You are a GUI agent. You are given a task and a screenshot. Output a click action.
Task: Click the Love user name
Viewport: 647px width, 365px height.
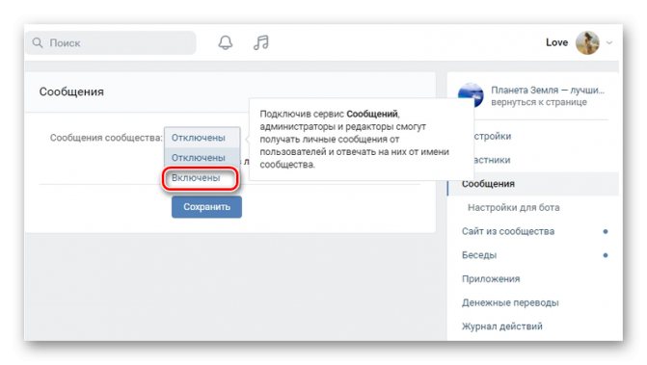[556, 42]
